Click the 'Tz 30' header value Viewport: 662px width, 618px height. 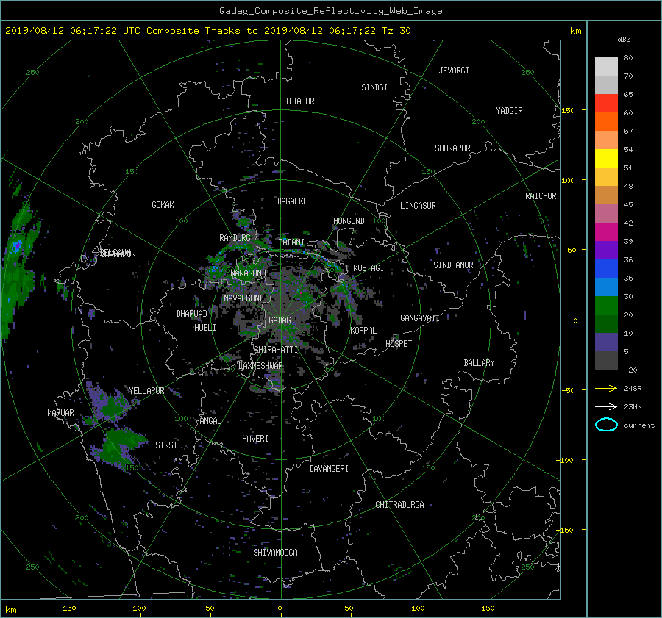[x=396, y=31]
